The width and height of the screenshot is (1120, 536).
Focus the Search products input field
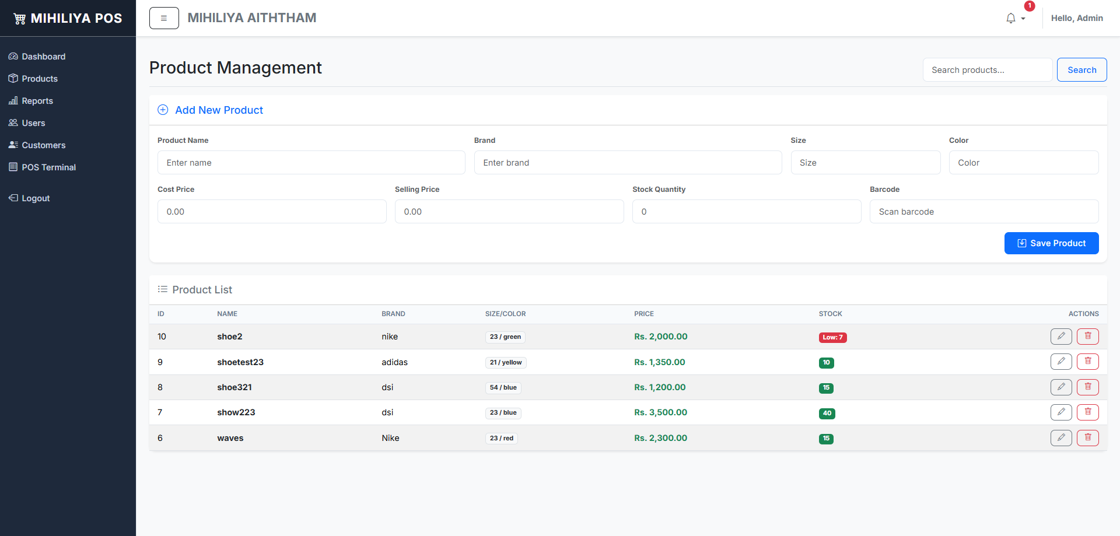[x=988, y=70]
